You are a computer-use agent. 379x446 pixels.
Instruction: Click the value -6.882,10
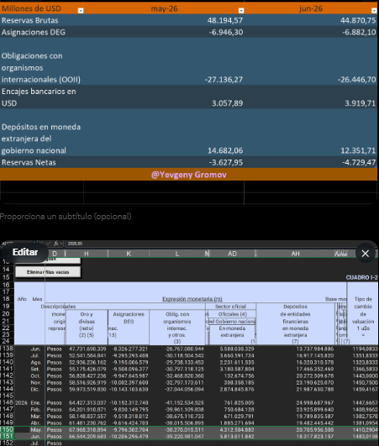tap(359, 33)
